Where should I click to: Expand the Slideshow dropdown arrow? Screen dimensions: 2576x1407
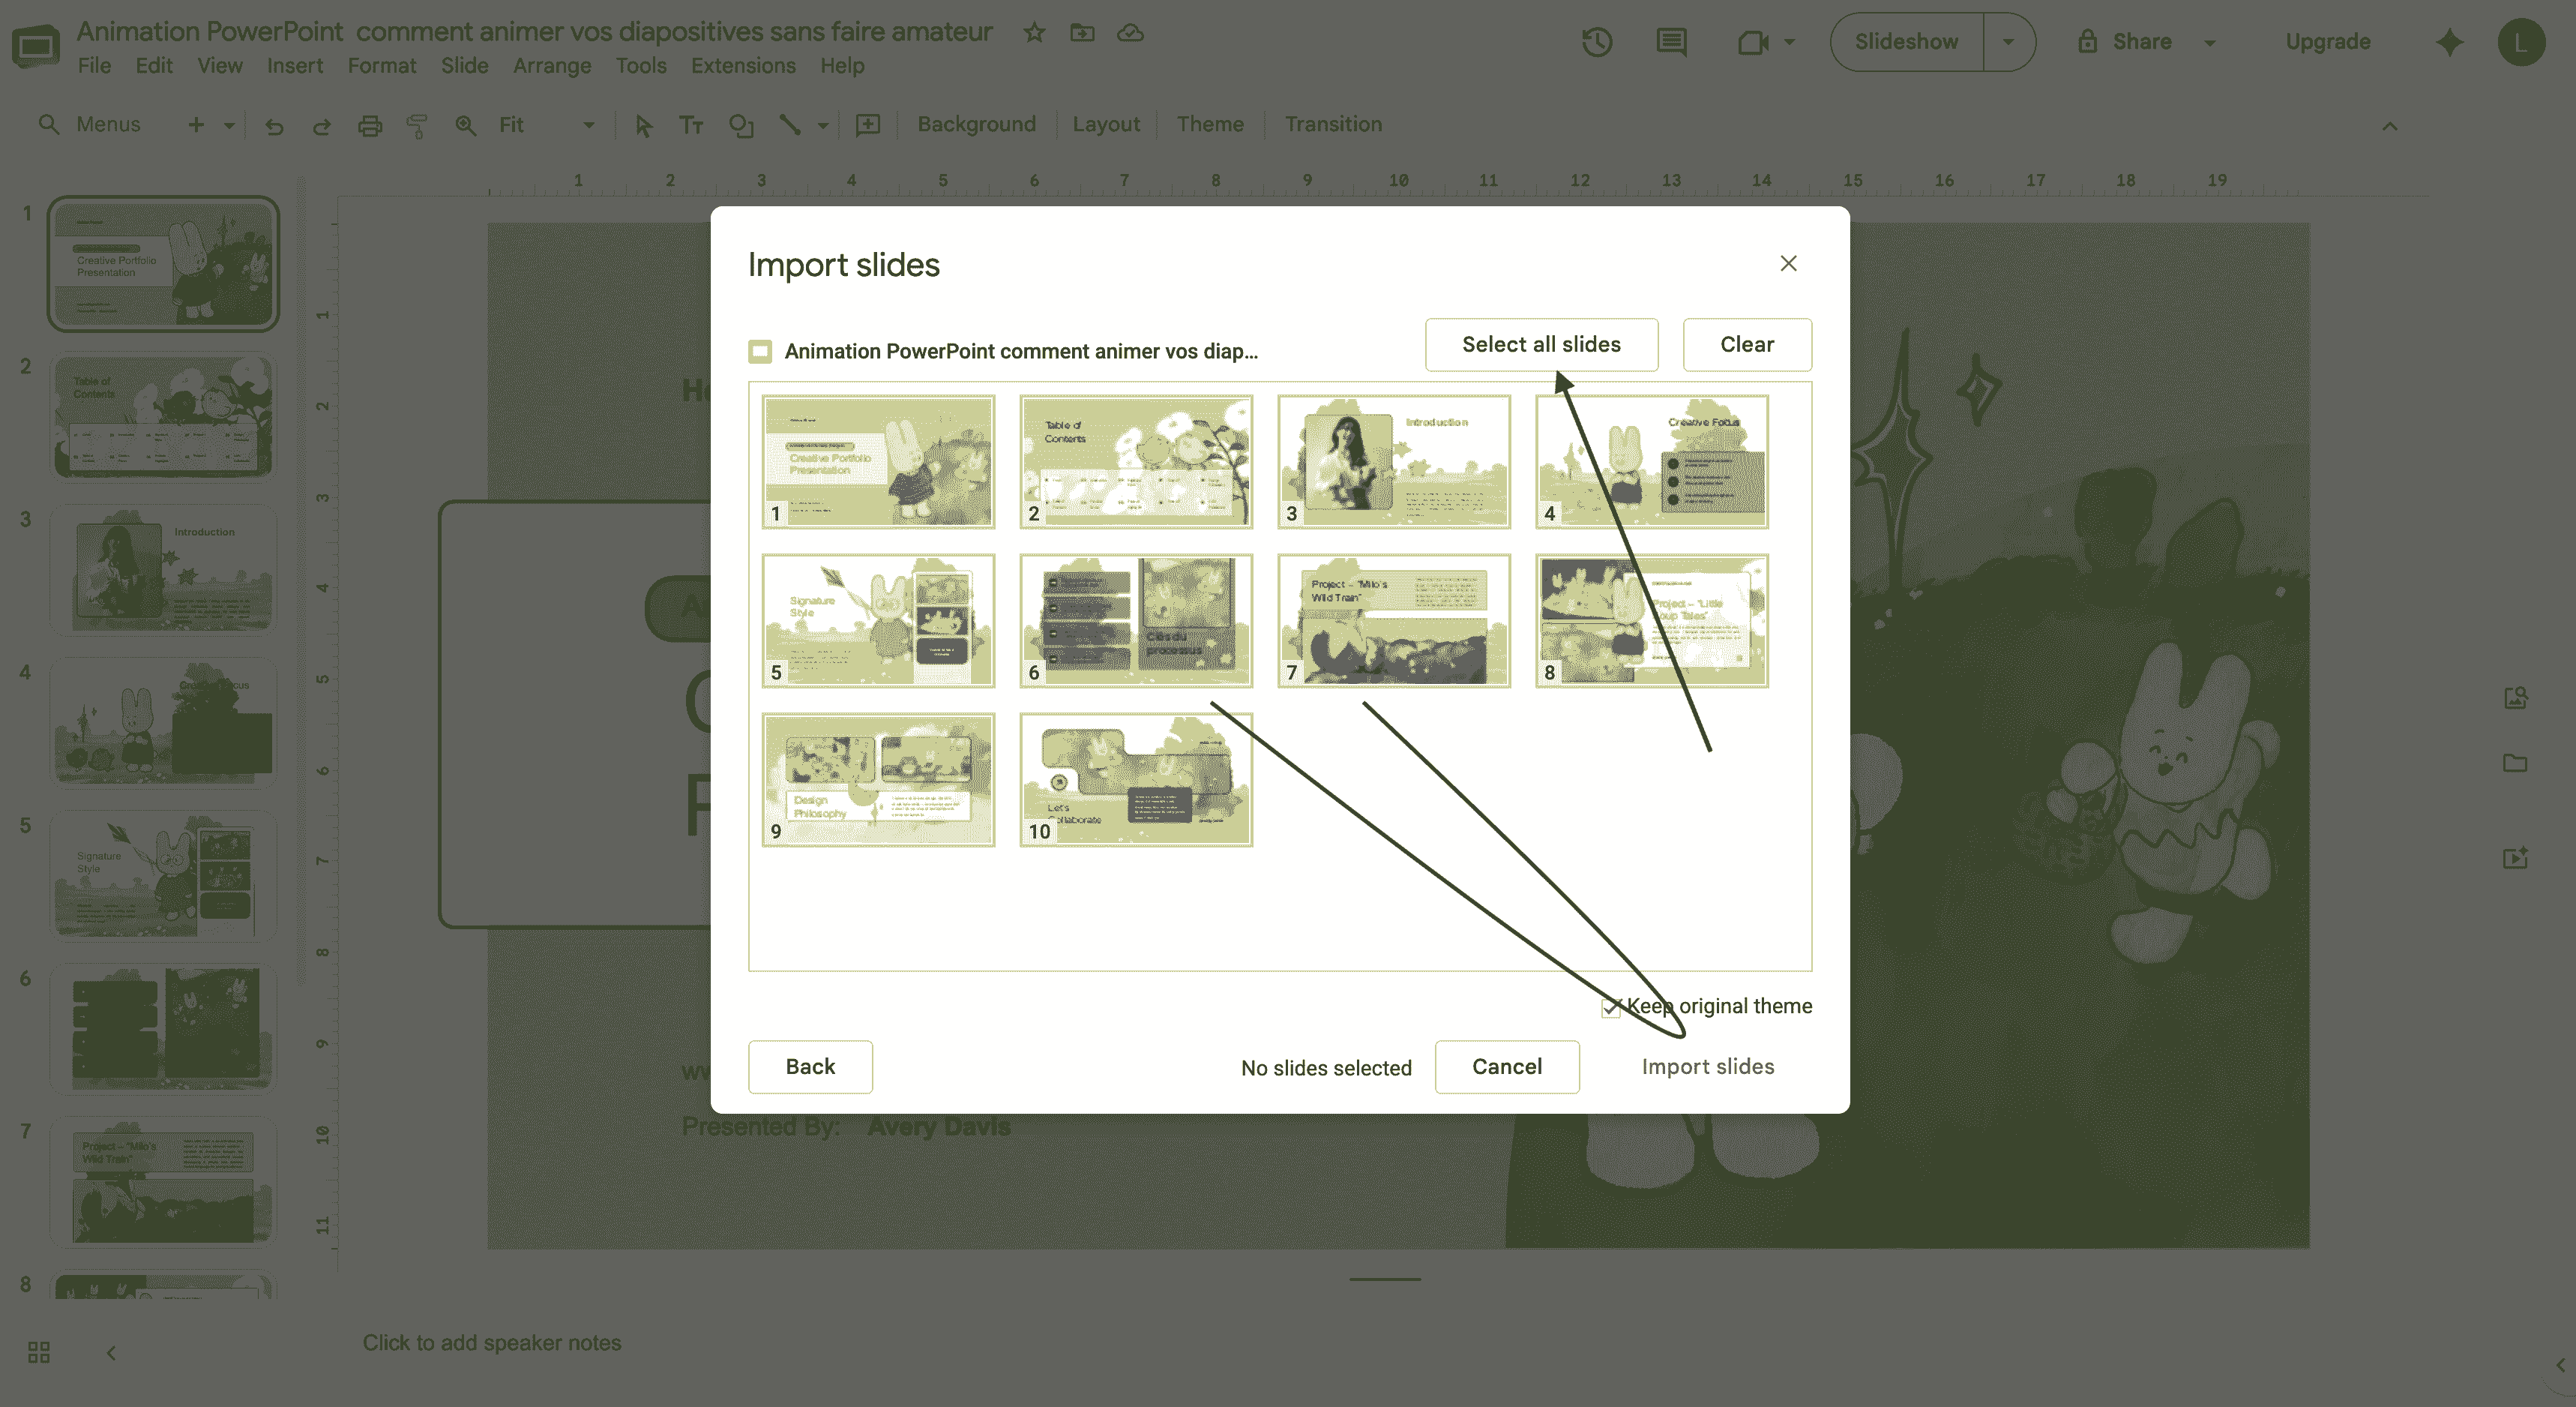coord(2008,42)
